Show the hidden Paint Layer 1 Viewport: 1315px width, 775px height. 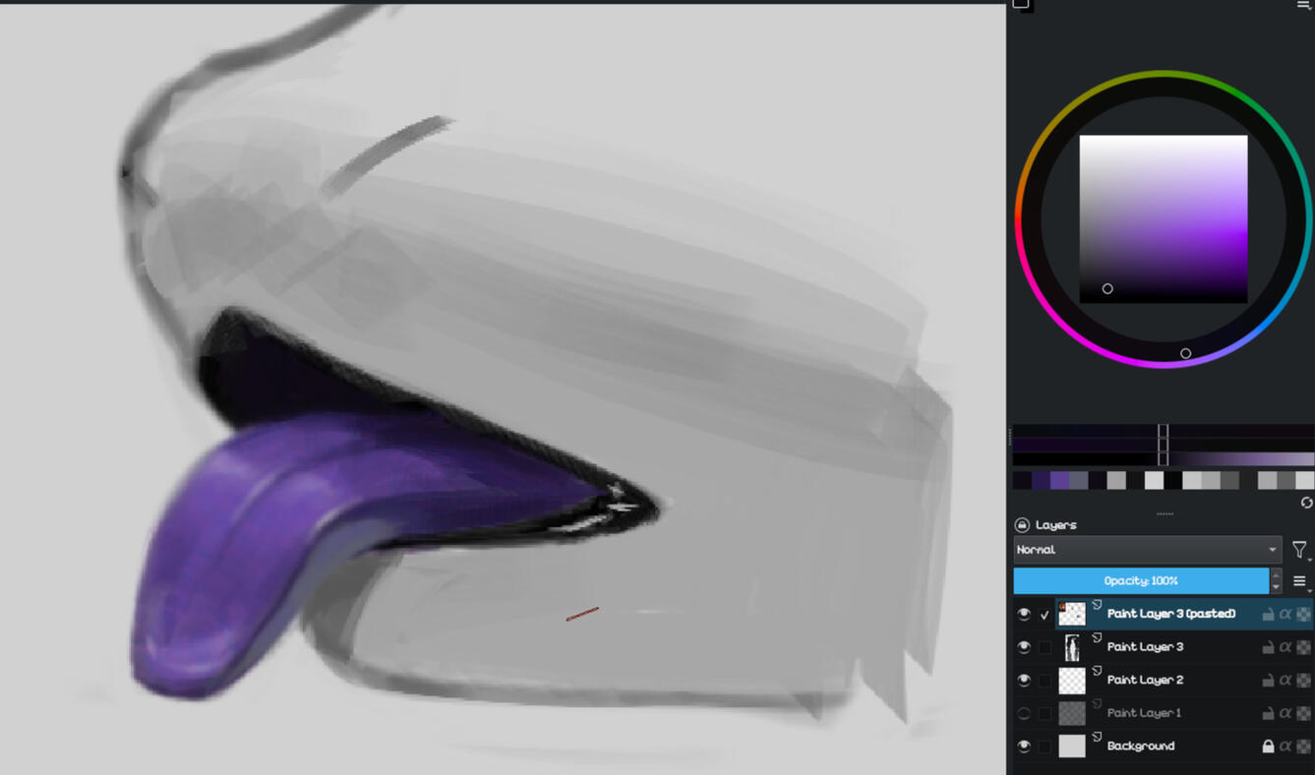[x=1024, y=713]
